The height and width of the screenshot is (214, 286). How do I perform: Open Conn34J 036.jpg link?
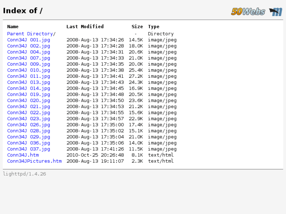click(28, 143)
